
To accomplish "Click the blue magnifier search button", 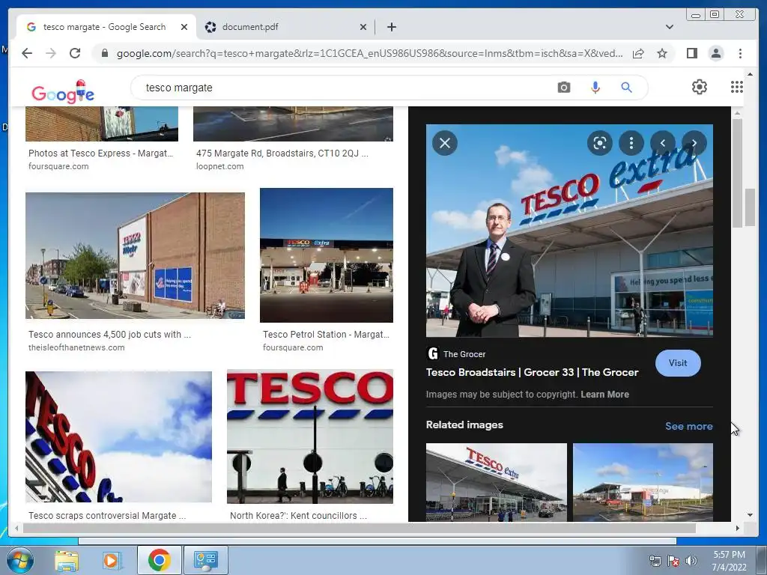I will point(626,88).
